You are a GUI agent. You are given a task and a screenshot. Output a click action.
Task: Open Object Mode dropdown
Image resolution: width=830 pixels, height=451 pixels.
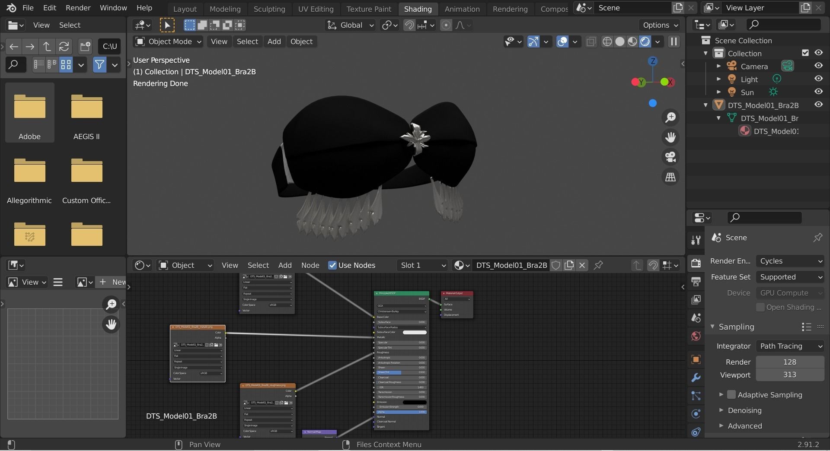168,41
